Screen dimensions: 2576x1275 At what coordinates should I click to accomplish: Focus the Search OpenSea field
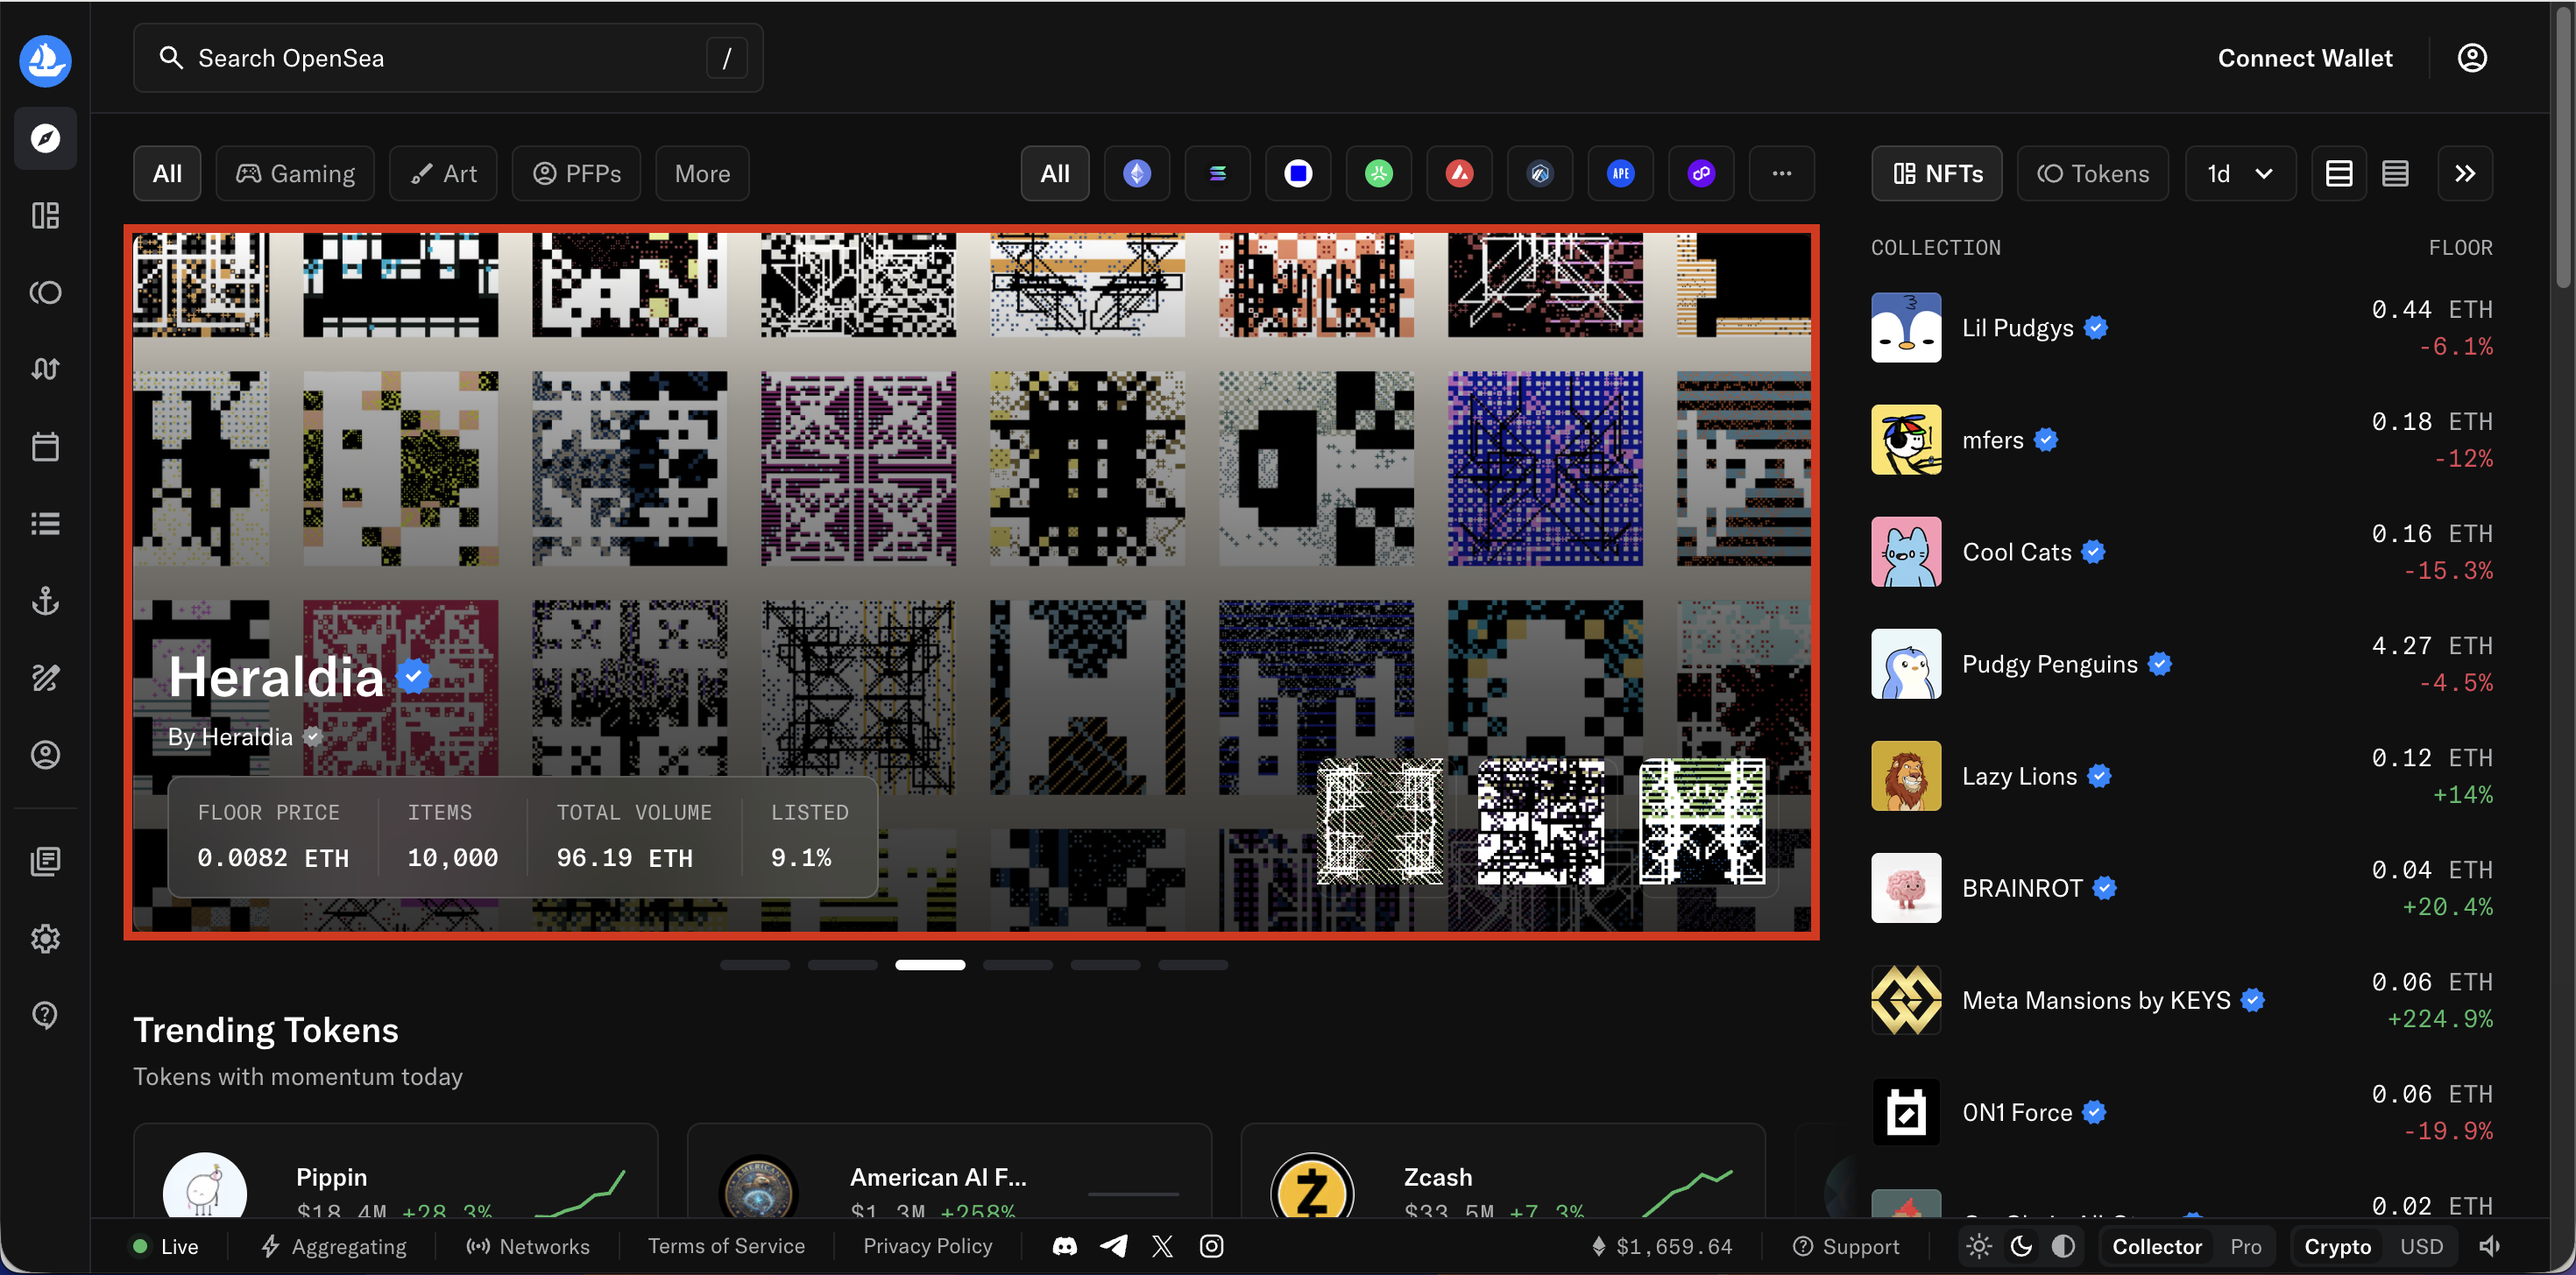pyautogui.click(x=448, y=58)
